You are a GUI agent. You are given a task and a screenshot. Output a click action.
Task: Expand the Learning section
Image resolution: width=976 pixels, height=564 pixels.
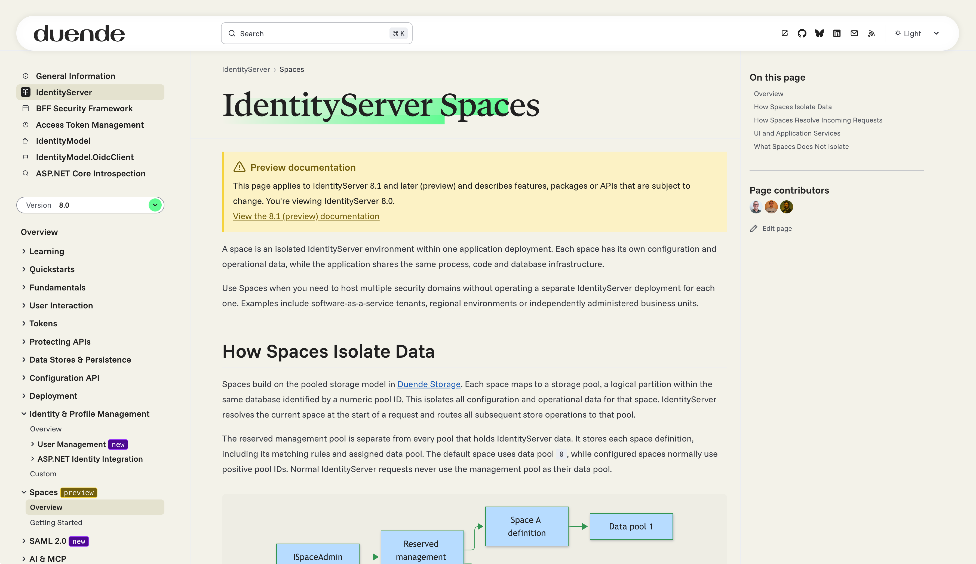(24, 251)
